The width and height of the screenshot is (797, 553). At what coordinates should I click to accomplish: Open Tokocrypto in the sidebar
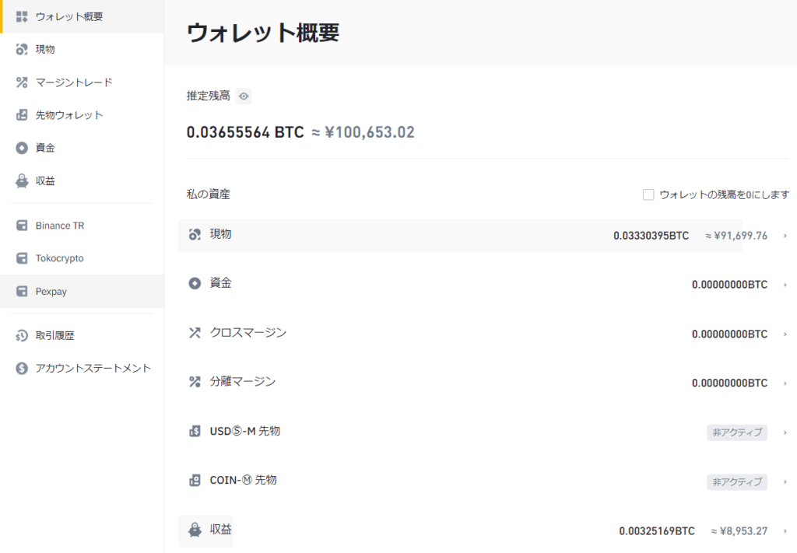59,258
